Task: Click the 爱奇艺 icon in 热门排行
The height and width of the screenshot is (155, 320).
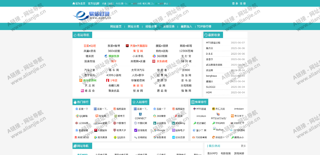Action: (x=116, y=116)
